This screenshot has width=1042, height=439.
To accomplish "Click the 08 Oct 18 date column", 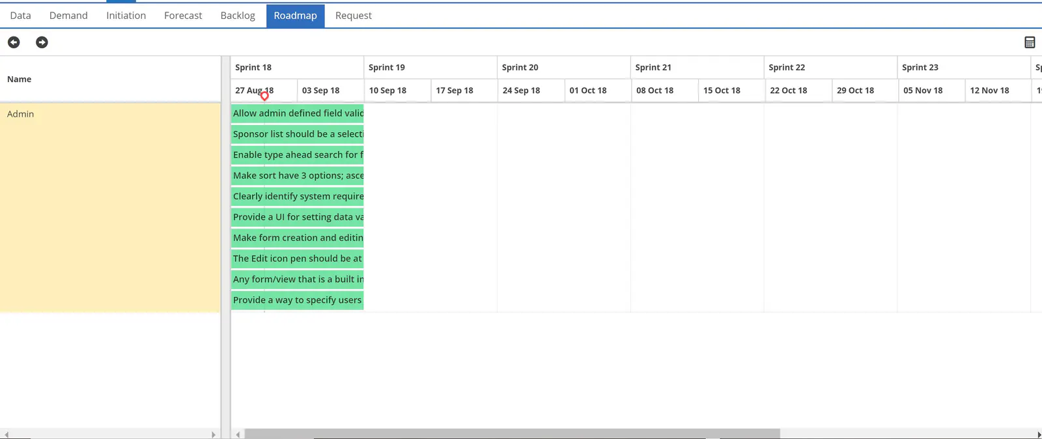I will (x=665, y=91).
